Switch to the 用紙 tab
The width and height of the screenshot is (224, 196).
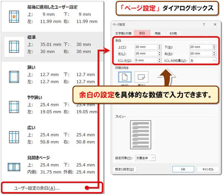coord(158,33)
